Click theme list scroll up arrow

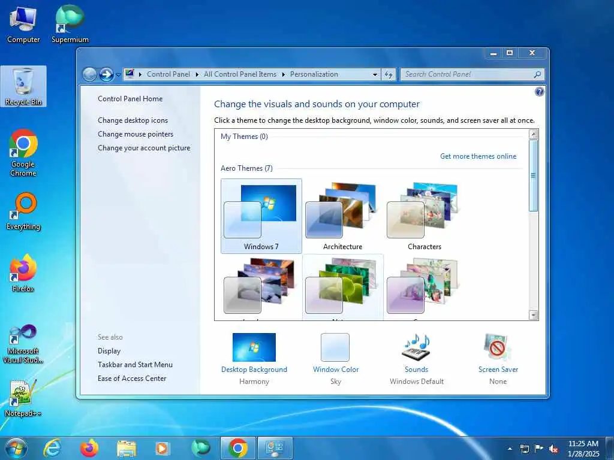(x=533, y=134)
